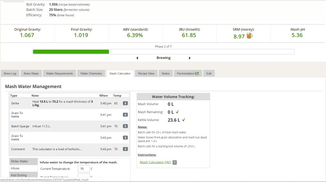Open the Mash Calculator FAQ link
326x182 pixels.
[x=155, y=162]
